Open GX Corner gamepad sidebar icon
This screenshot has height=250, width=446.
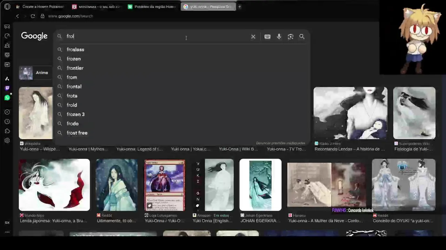[7, 26]
